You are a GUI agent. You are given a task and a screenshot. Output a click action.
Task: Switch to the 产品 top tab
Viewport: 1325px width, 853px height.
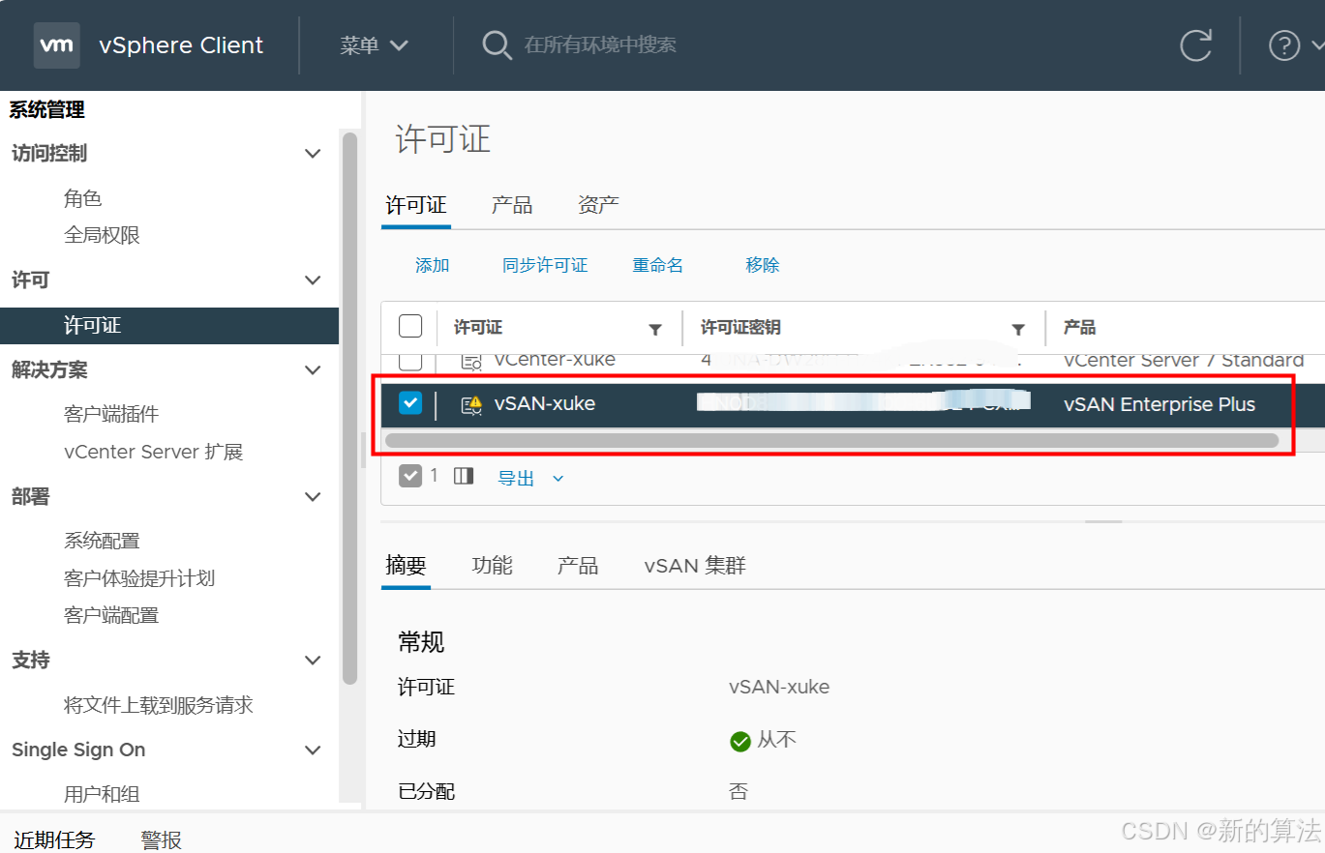(512, 205)
